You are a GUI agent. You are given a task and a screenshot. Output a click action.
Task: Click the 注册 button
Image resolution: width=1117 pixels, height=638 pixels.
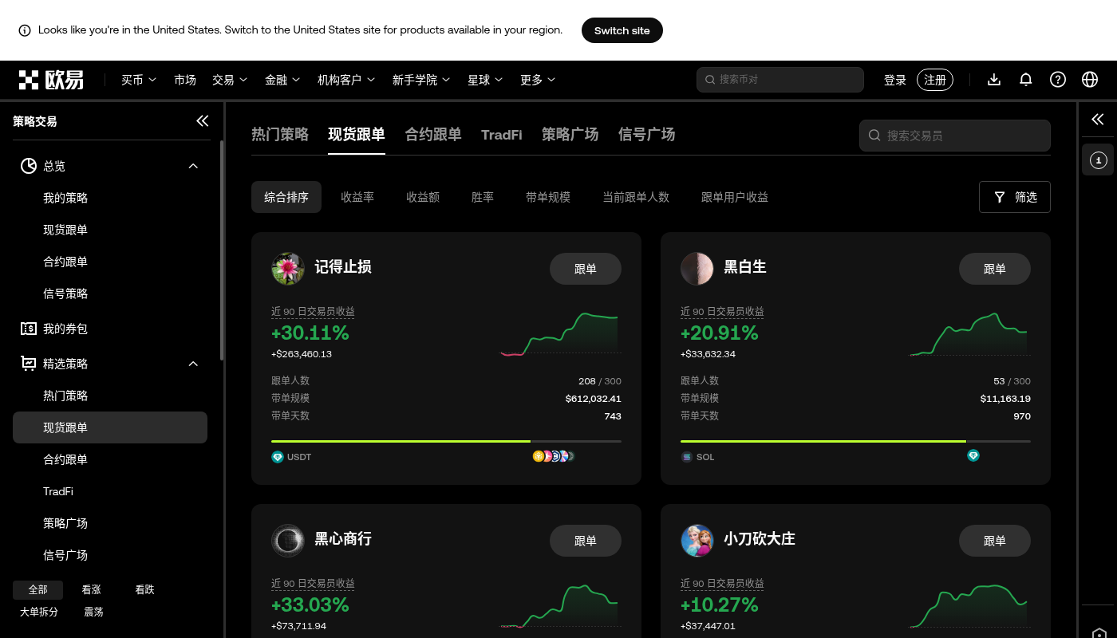pos(935,80)
